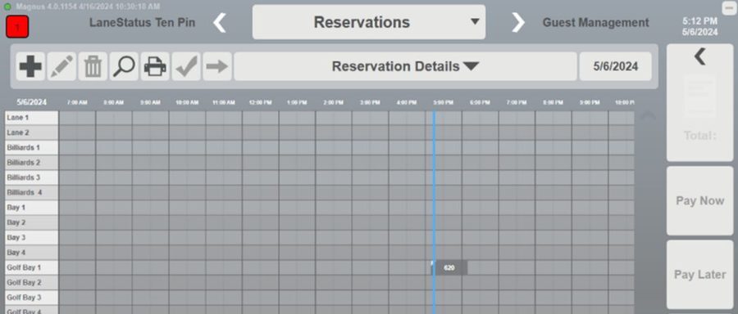Click the Pay Later button
Image resolution: width=738 pixels, height=314 pixels.
[700, 275]
